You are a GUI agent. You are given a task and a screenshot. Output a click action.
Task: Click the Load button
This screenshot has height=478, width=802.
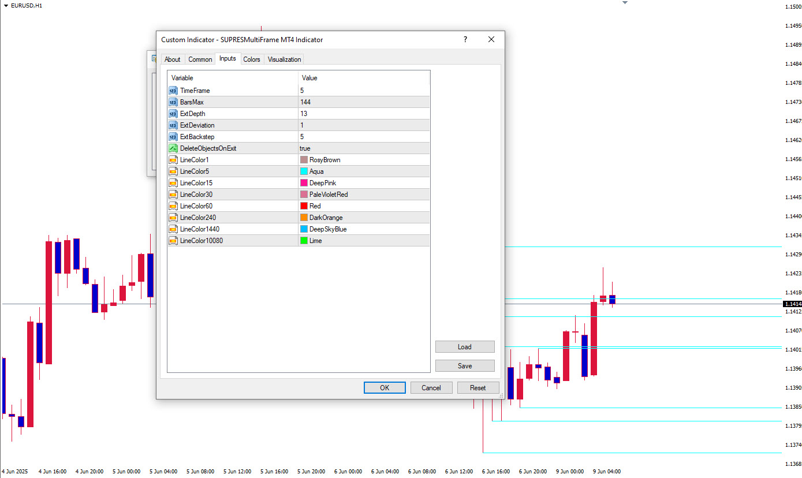pyautogui.click(x=465, y=347)
